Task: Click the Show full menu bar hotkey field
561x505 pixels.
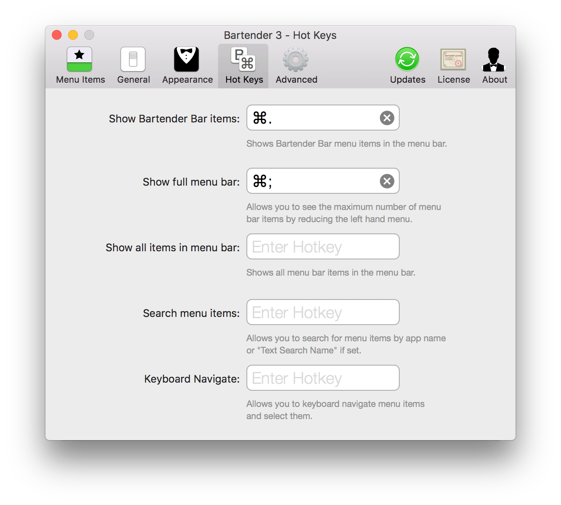Action: [323, 181]
